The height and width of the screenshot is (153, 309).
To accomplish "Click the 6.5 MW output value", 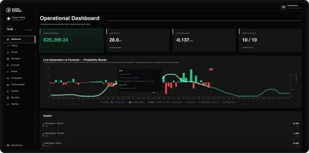I will click(296, 143).
